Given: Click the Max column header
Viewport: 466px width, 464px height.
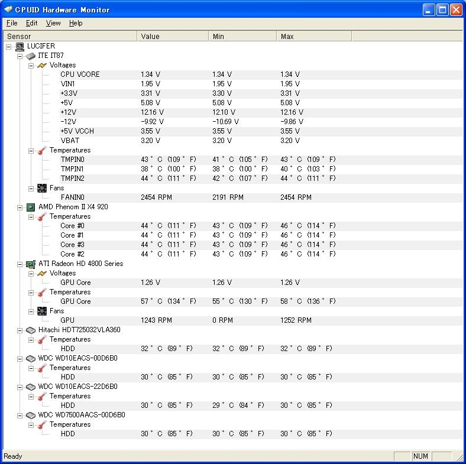Looking at the screenshot, I should pyautogui.click(x=314, y=36).
